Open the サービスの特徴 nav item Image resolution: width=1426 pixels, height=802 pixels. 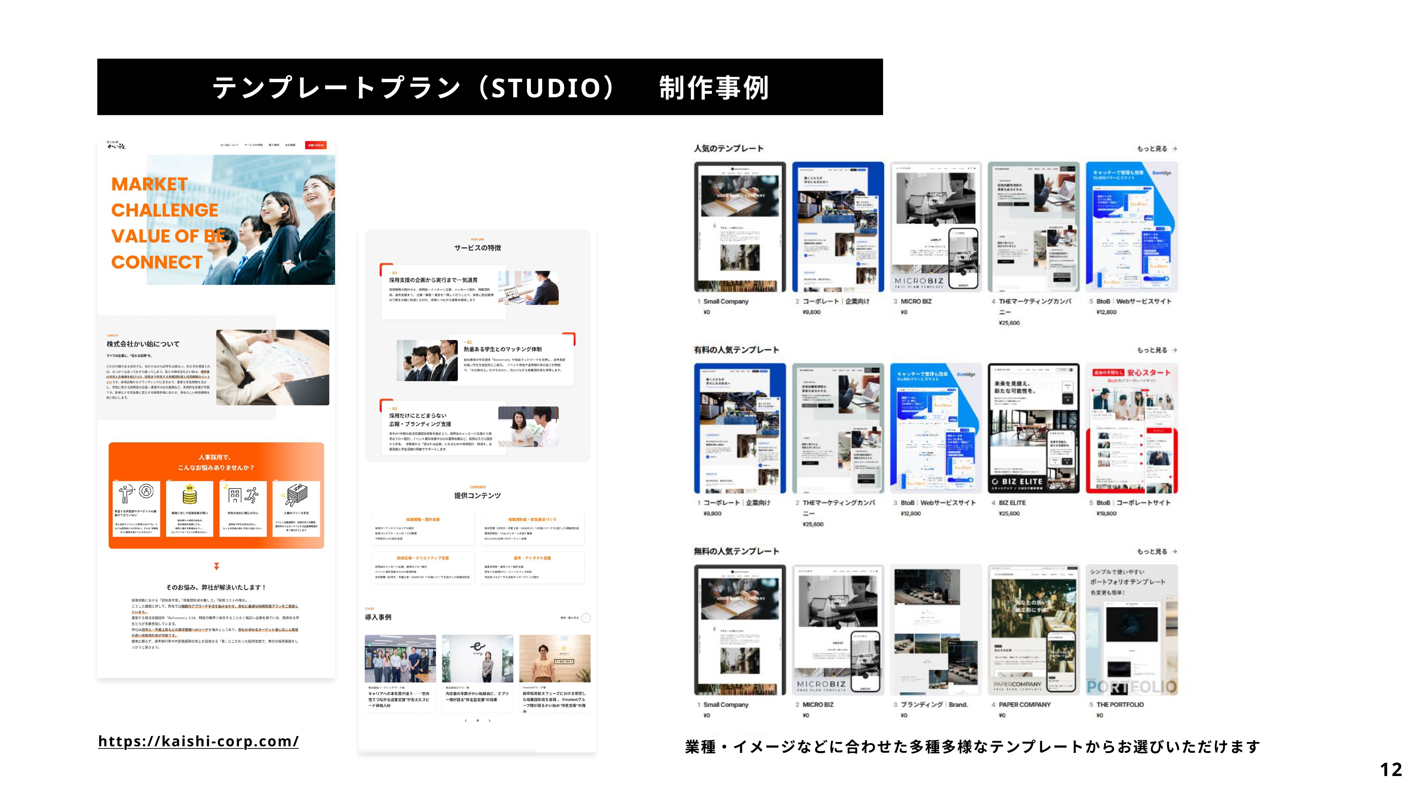coord(253,145)
